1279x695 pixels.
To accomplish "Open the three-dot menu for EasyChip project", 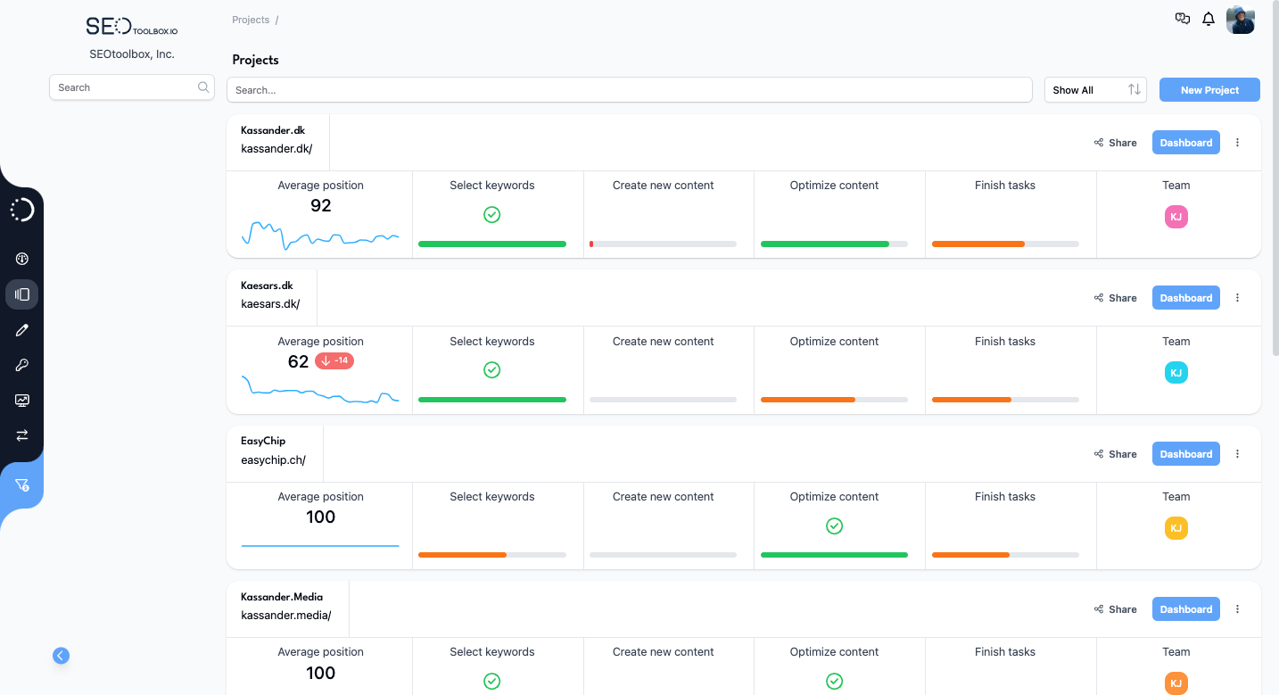I will 1237,453.
